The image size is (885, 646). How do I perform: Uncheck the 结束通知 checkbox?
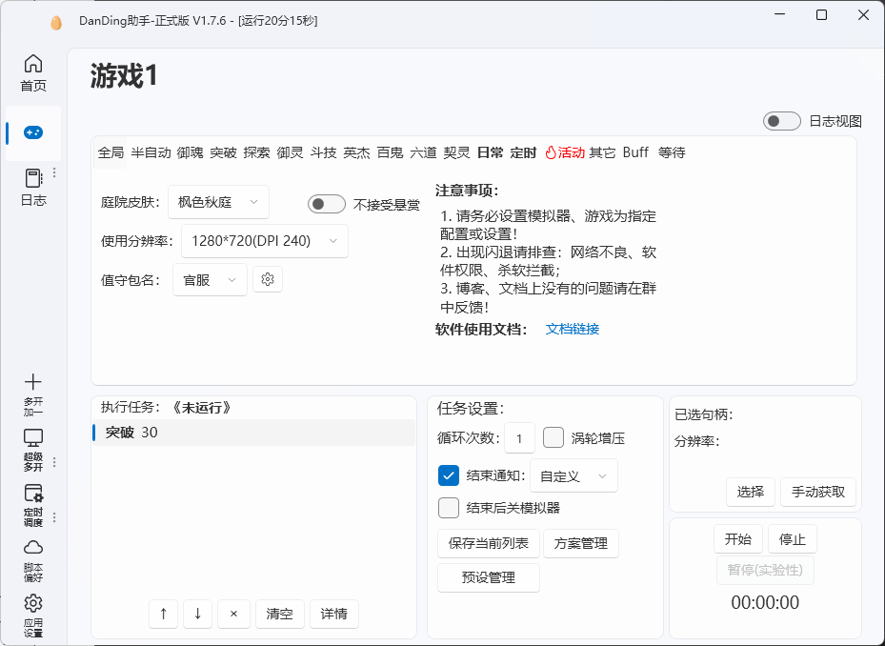point(448,475)
